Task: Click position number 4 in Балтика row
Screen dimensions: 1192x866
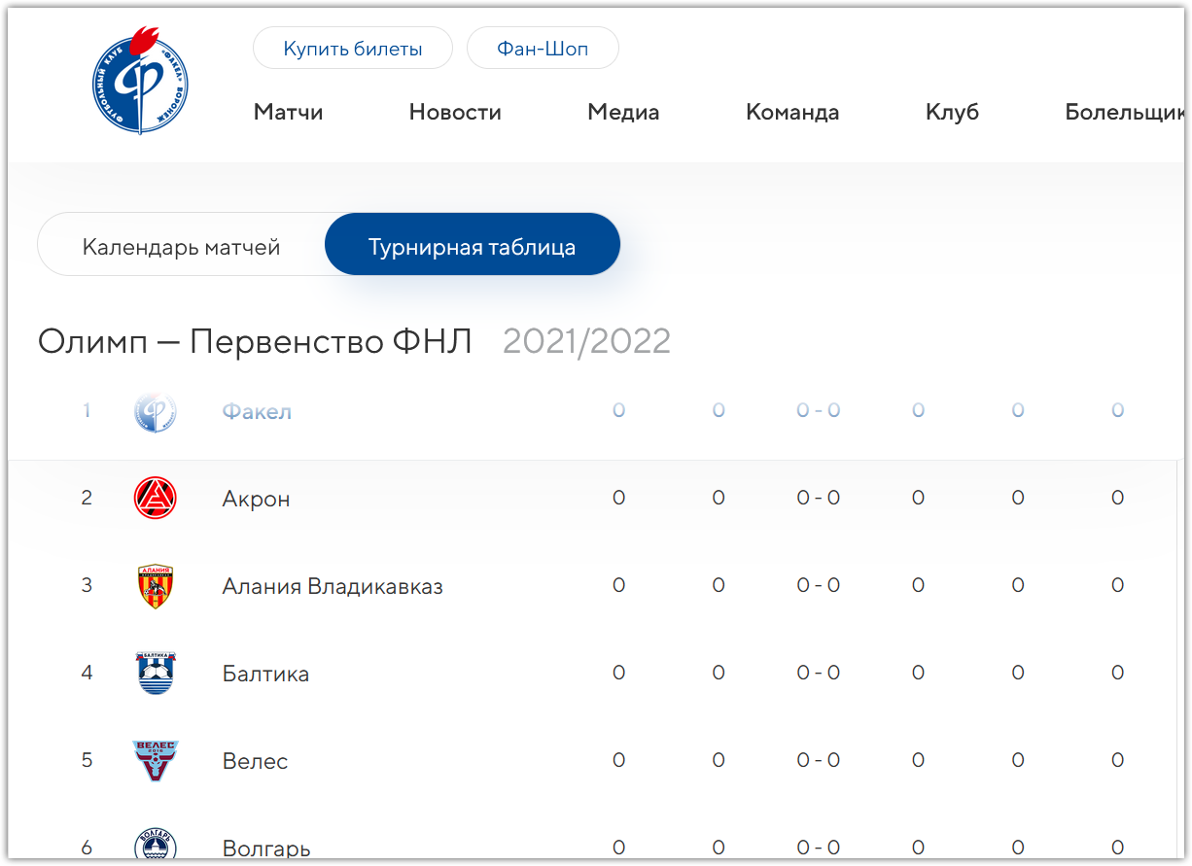Action: tap(87, 673)
